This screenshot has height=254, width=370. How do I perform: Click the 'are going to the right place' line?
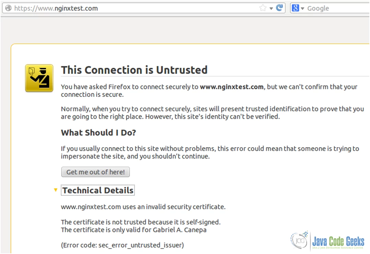(170, 117)
